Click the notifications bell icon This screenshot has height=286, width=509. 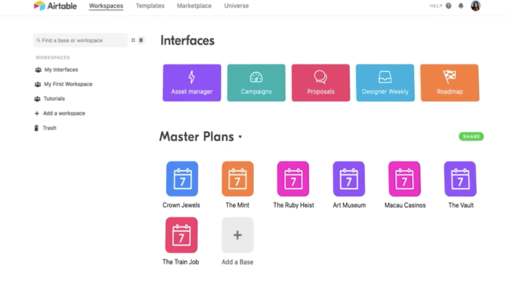461,6
